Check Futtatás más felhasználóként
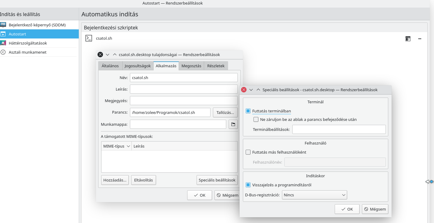Image resolution: width=434 pixels, height=223 pixels. tap(248, 152)
